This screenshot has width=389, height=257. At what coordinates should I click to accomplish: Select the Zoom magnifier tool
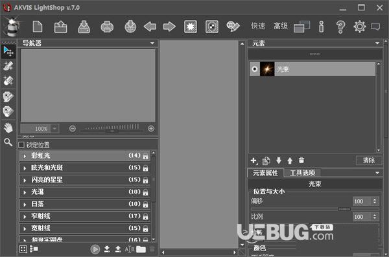(x=8, y=142)
